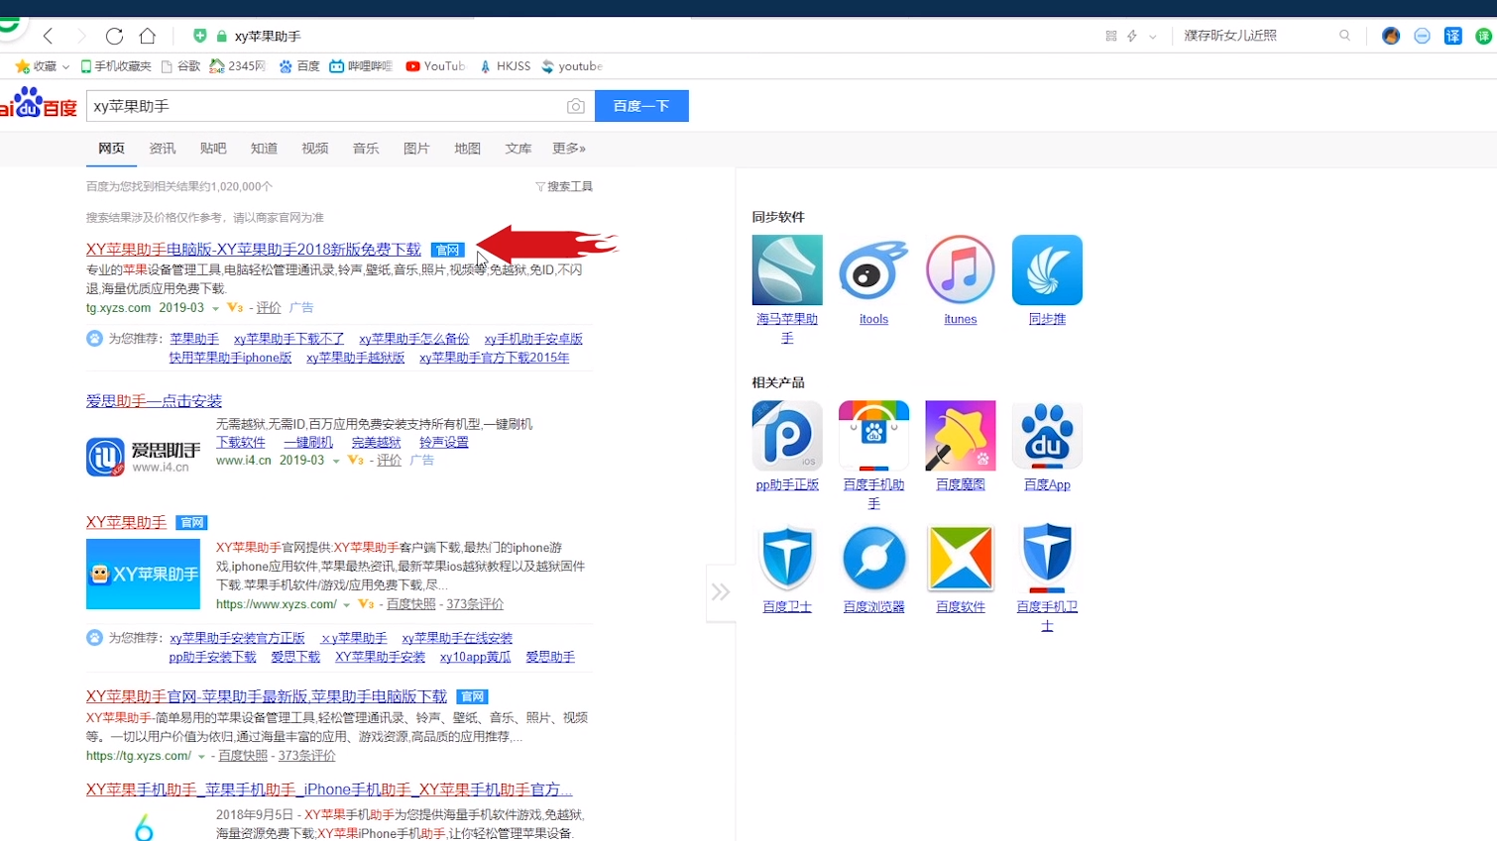Open the 百度手机卫士 icon
Viewport: 1497px width, 841px height.
tap(1047, 558)
